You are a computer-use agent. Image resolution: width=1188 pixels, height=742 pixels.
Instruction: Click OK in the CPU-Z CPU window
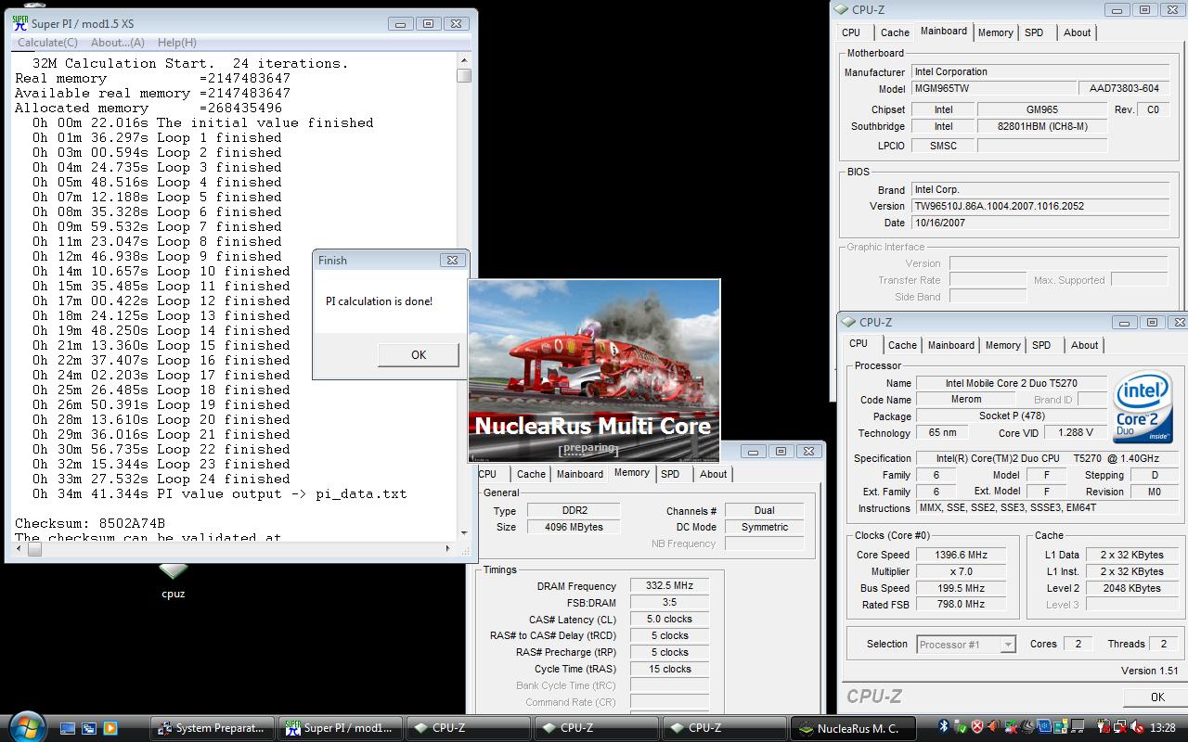pos(1156,697)
